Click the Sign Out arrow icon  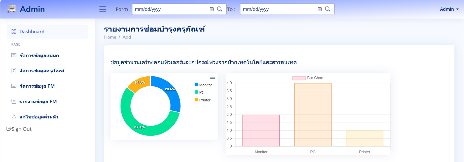(x=9, y=129)
